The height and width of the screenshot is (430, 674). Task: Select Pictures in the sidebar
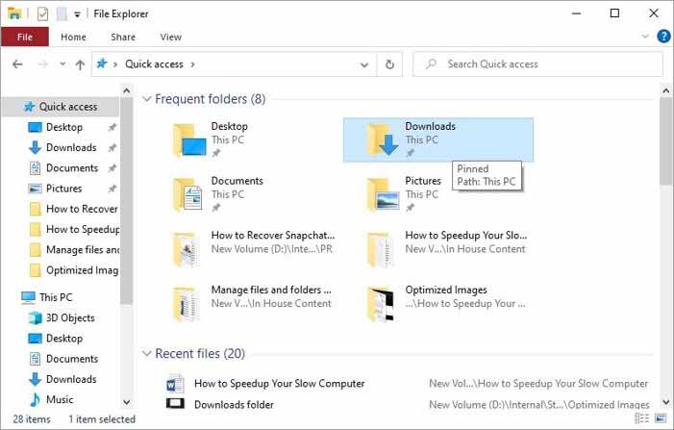(x=64, y=189)
